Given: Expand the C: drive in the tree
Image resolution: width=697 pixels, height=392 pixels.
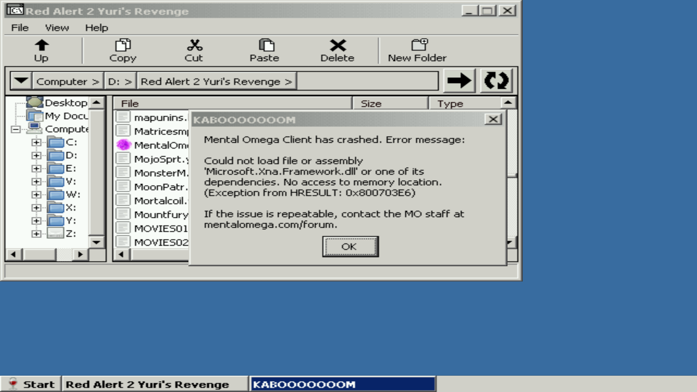Looking at the screenshot, I should tap(36, 142).
